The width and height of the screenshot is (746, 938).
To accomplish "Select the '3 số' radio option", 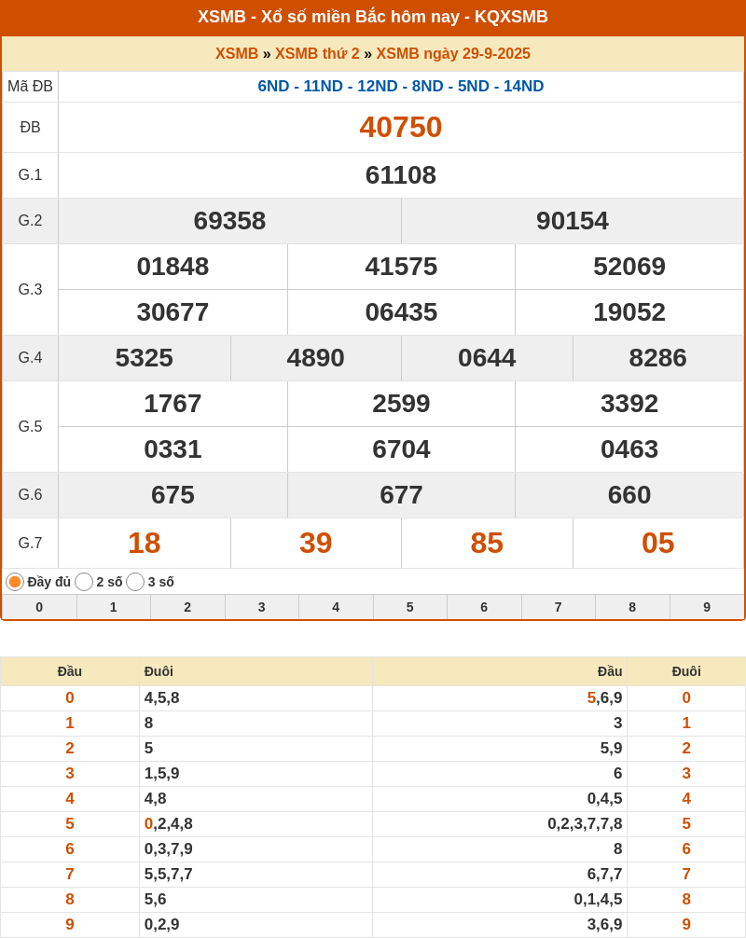I will pos(135,582).
